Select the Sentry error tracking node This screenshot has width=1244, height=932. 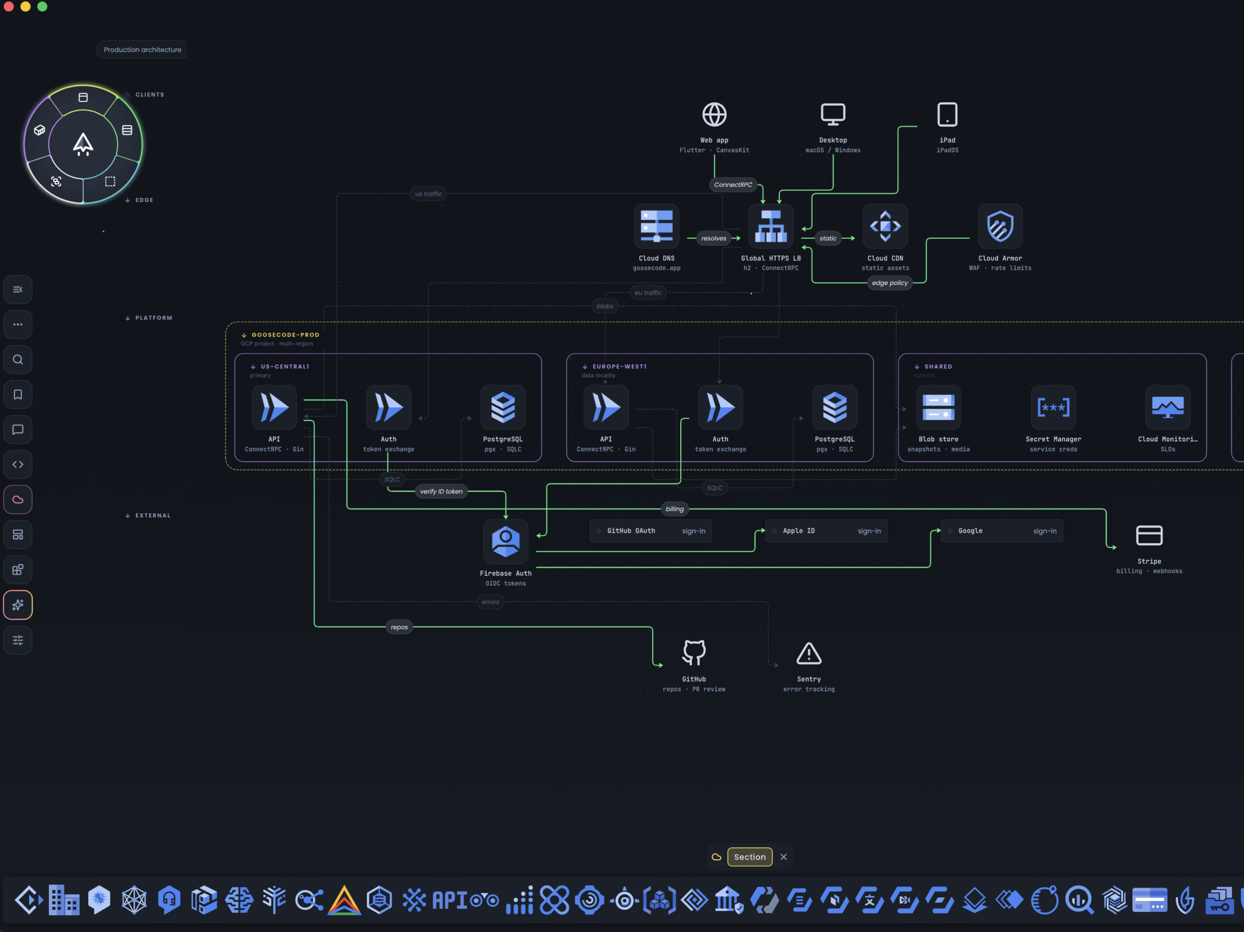tap(809, 666)
